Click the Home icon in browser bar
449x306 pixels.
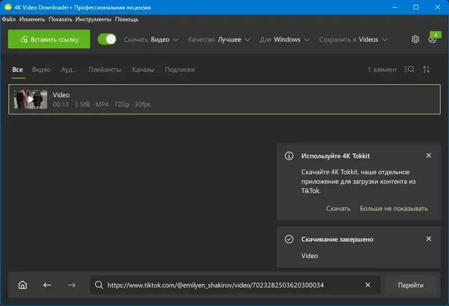22,285
